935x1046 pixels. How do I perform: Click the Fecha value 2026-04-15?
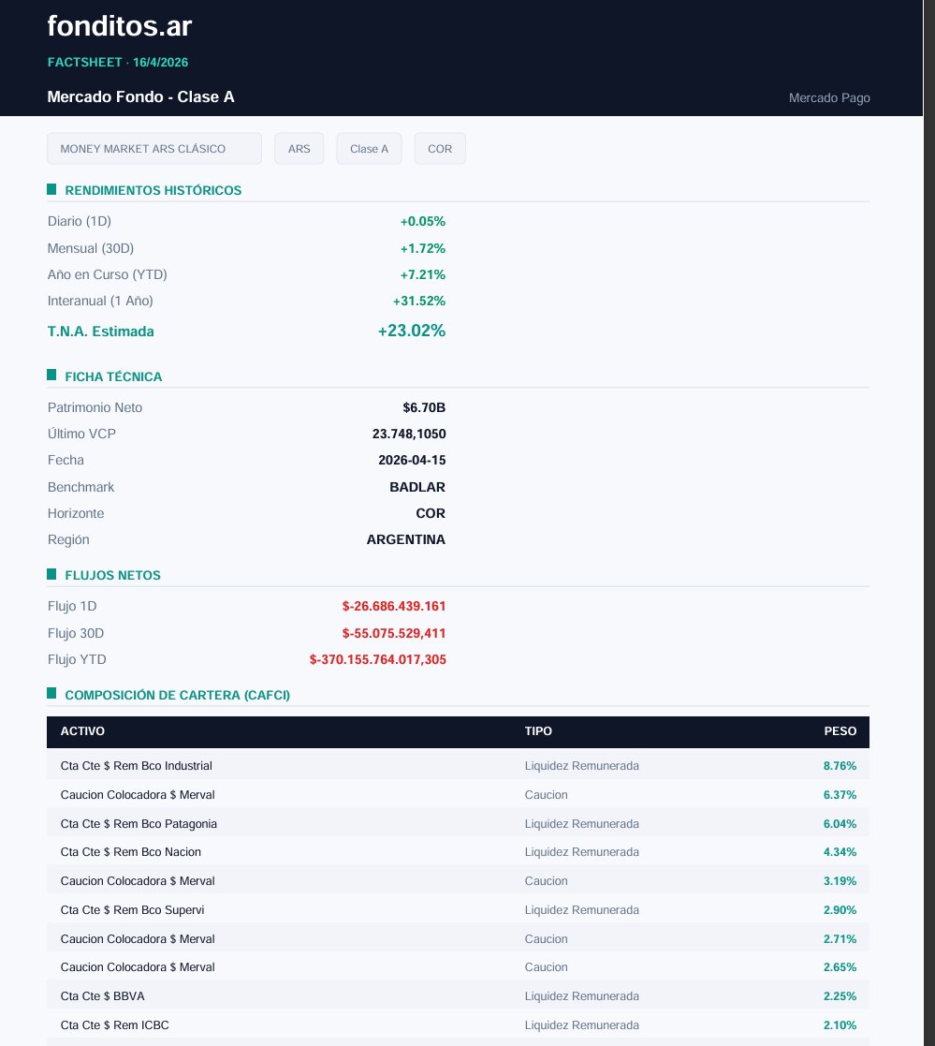pos(412,461)
